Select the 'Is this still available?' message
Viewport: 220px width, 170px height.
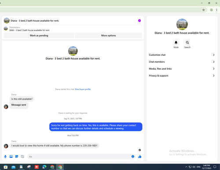coord(22,99)
